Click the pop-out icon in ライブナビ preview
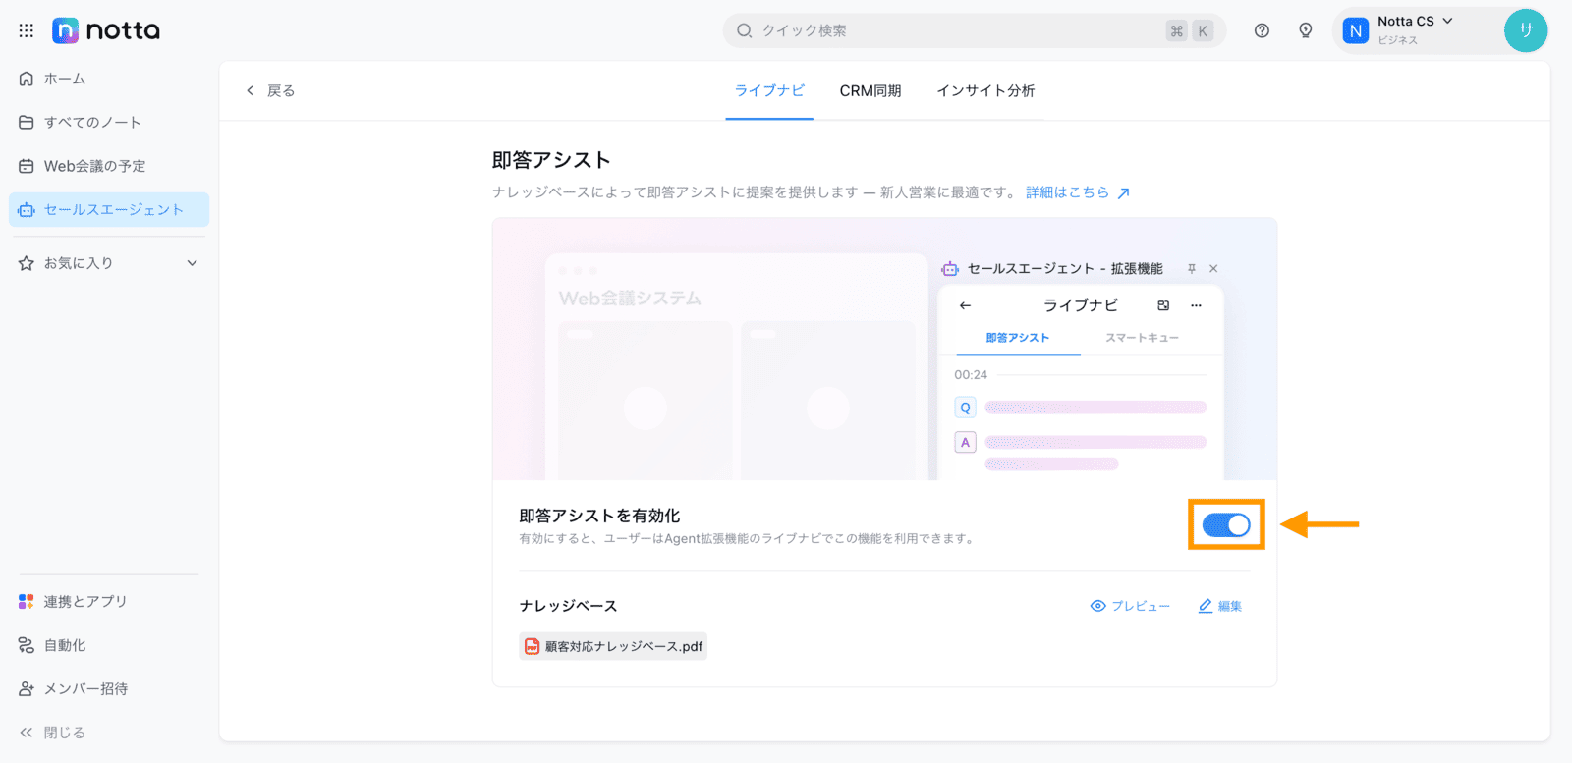Viewport: 1572px width, 763px height. pos(1163,305)
